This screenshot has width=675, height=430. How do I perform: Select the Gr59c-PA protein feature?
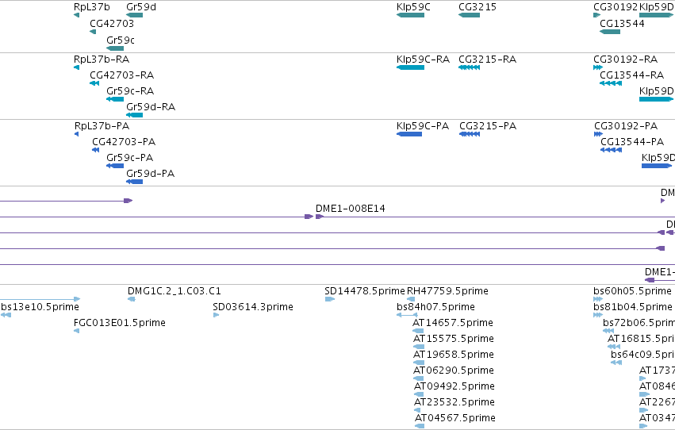tap(115, 166)
